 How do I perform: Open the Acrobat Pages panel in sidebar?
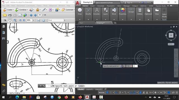click(4, 26)
